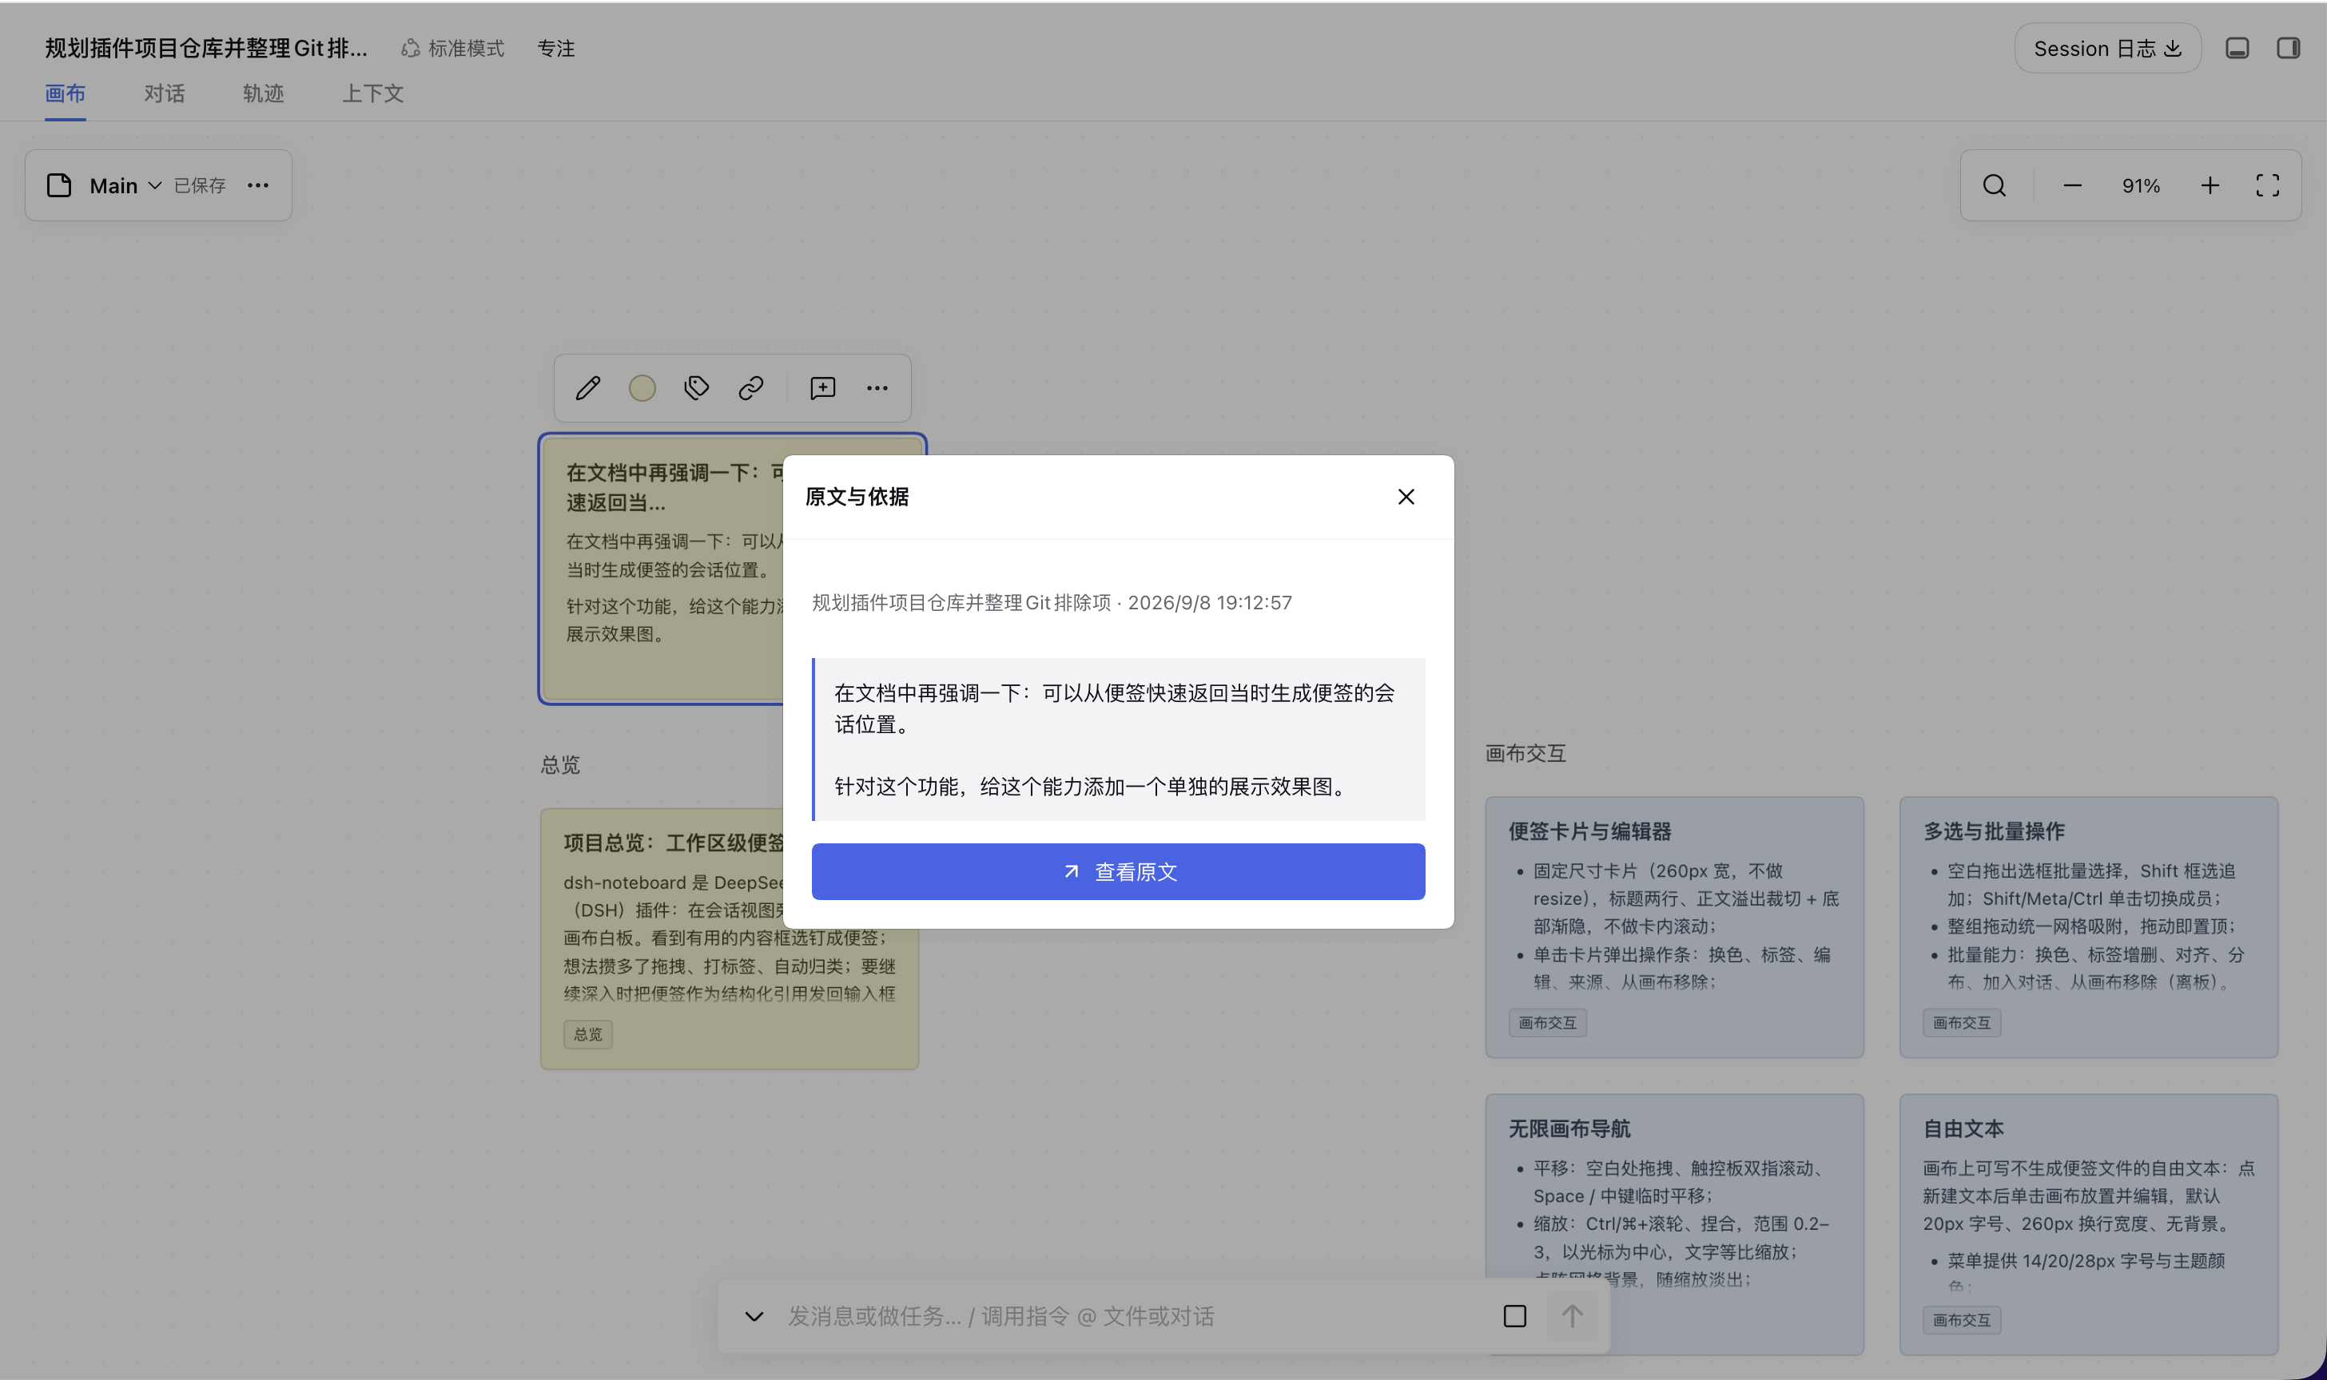Click the 91% zoom level value
The width and height of the screenshot is (2327, 1380).
point(2141,186)
